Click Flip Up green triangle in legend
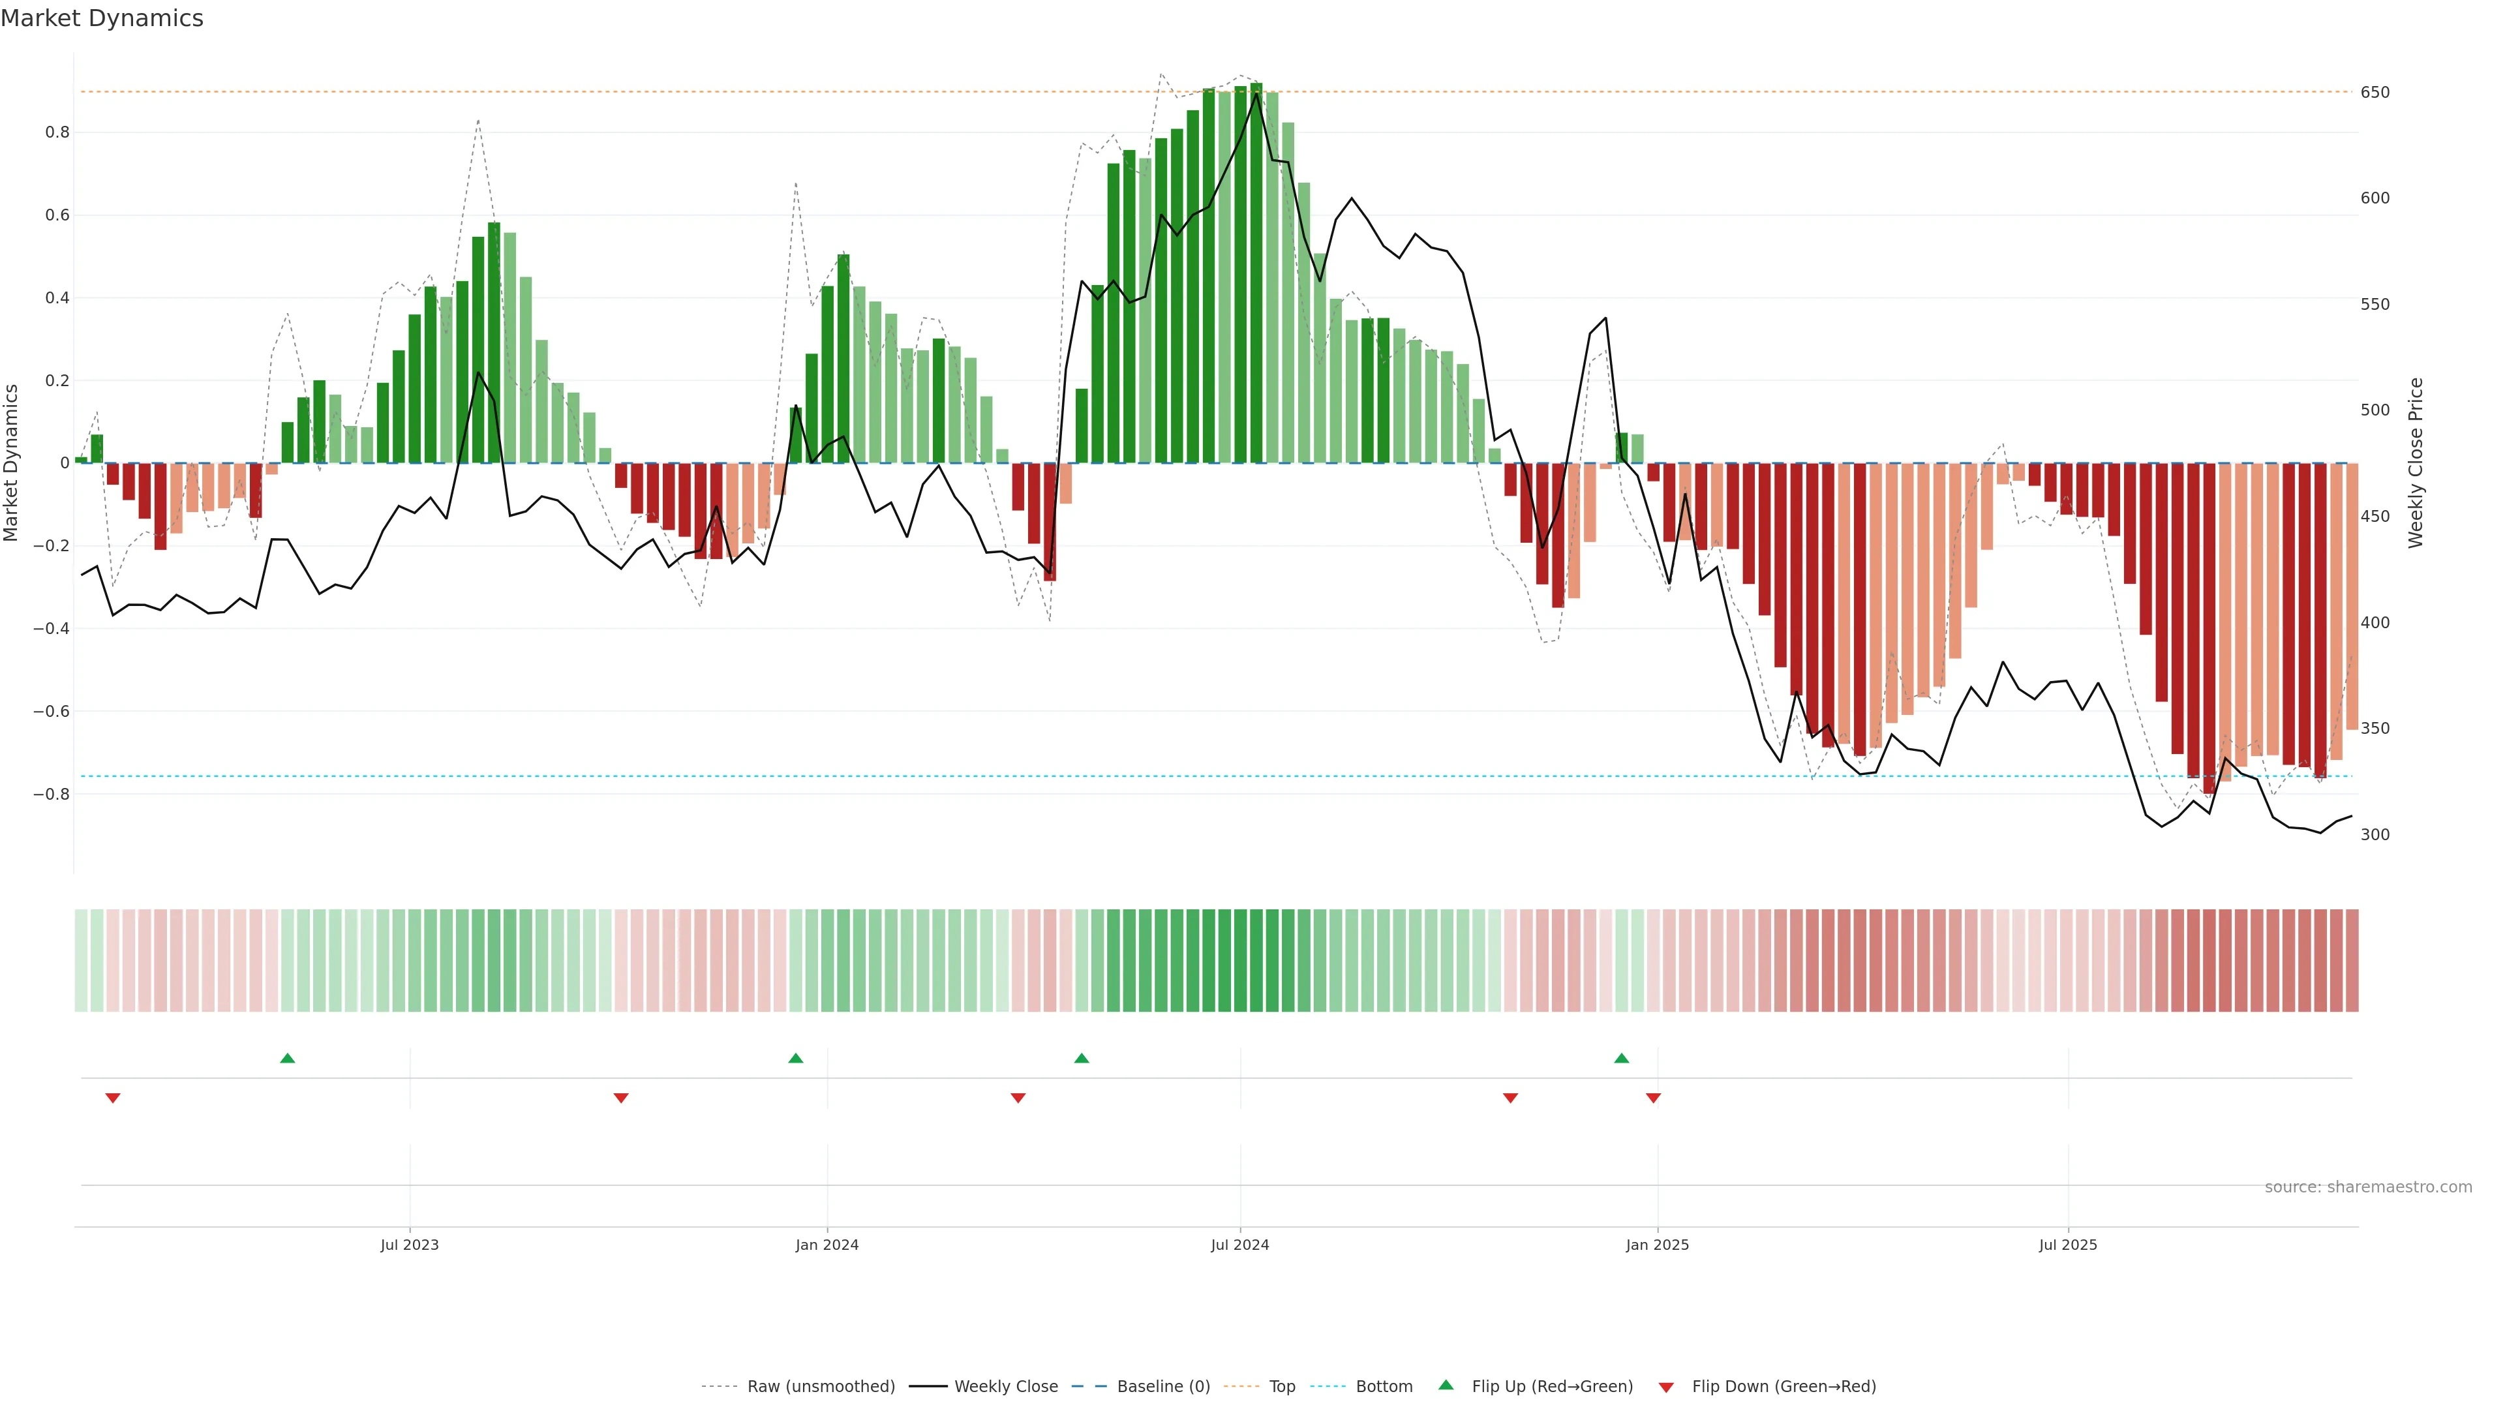2505x1409 pixels. pos(1446,1385)
